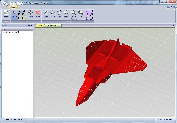Close the AnyViewer1 tab
The height and width of the screenshot is (123, 177).
pyautogui.click(x=60, y=26)
